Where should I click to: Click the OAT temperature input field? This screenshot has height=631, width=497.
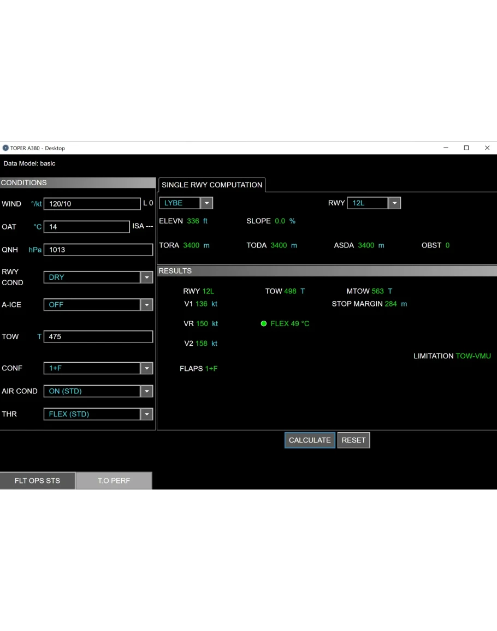86,227
